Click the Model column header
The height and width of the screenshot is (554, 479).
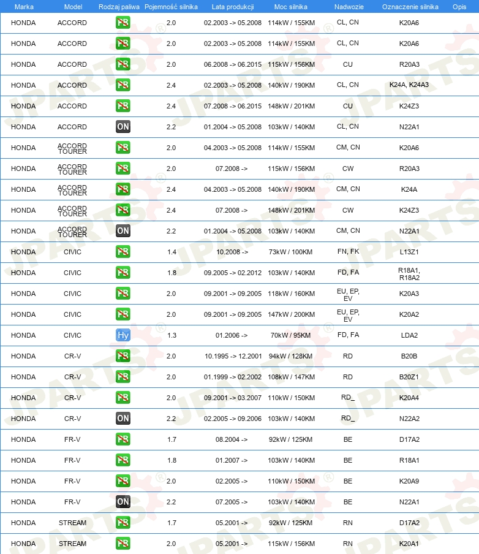(73, 7)
